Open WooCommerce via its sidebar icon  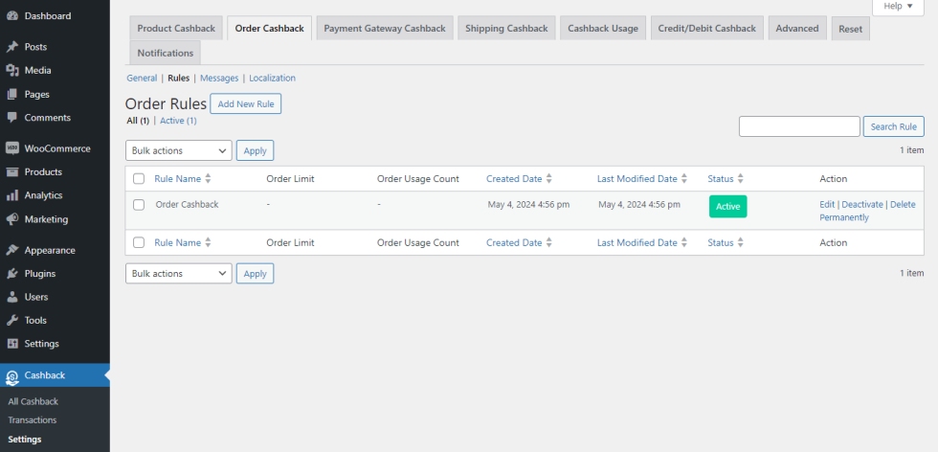(12, 148)
